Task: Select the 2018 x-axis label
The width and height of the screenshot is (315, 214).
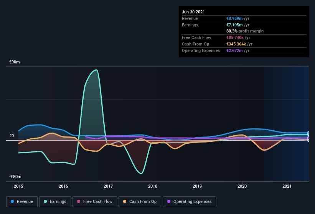Action: (153, 186)
